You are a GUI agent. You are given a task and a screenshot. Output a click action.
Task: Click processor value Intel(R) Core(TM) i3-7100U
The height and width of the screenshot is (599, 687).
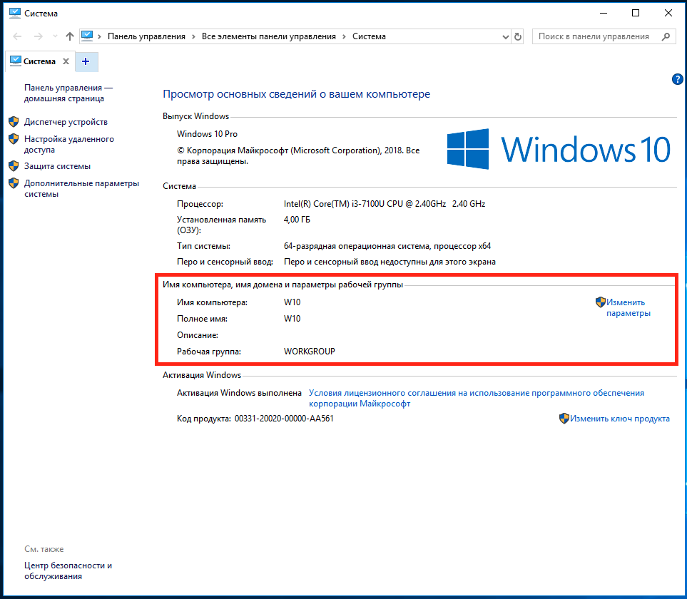(385, 204)
